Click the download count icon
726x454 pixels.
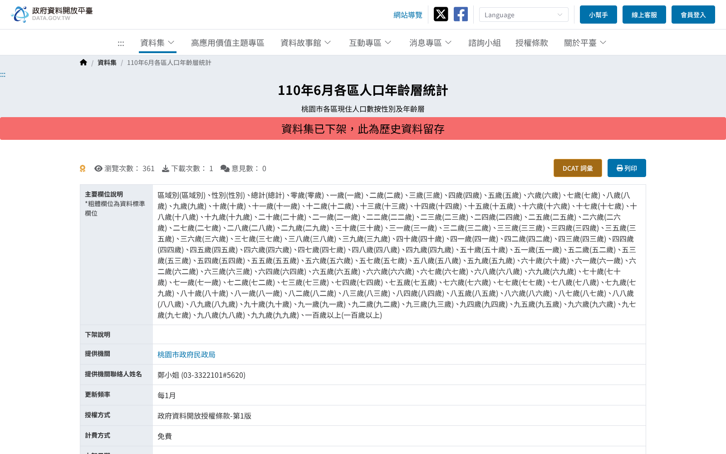click(166, 168)
